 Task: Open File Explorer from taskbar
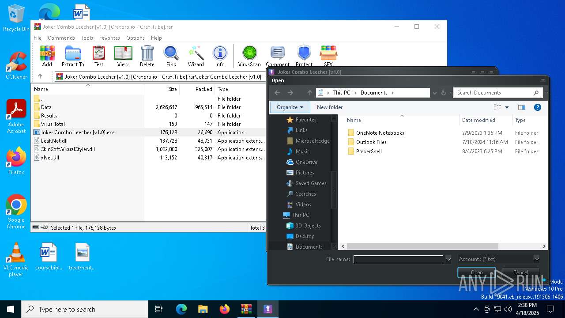[x=203, y=309]
